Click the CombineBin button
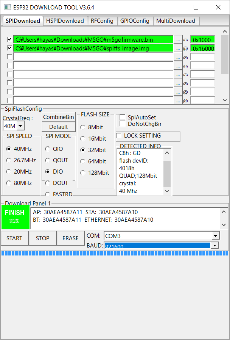 58,117
